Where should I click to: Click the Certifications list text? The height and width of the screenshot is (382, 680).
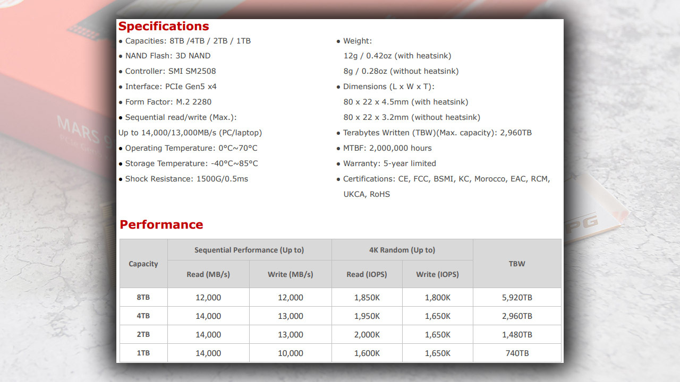[x=444, y=186]
